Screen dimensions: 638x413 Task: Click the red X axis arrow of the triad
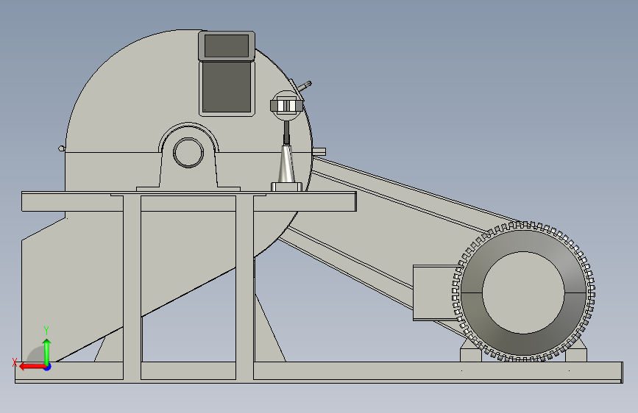(32, 367)
